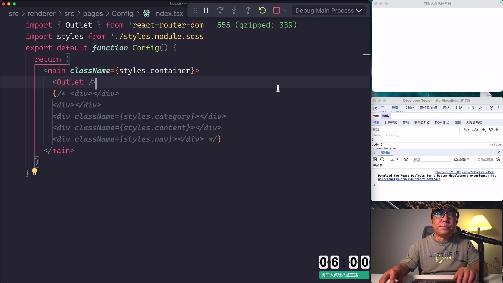Open the 默认级别 log level dropdown

pos(461,159)
